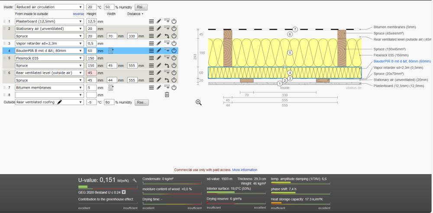
Task: Edit Vapor retarder layer with pencil icon
Action: point(159,43)
